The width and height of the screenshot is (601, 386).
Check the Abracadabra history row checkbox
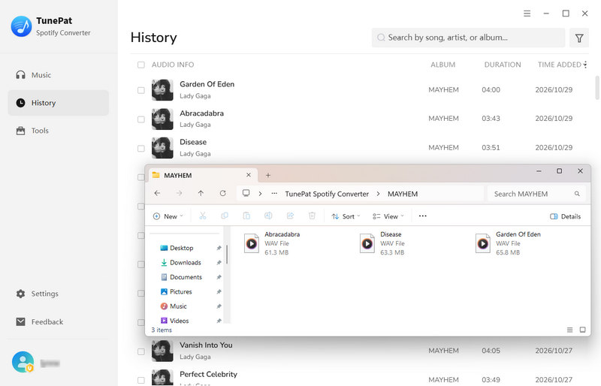pyautogui.click(x=141, y=119)
